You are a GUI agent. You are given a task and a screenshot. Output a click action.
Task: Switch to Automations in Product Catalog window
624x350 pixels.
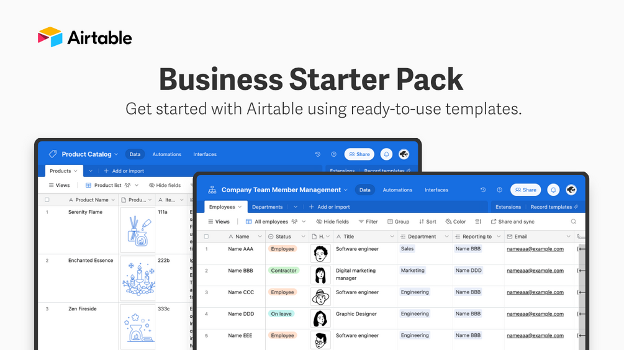tap(167, 154)
